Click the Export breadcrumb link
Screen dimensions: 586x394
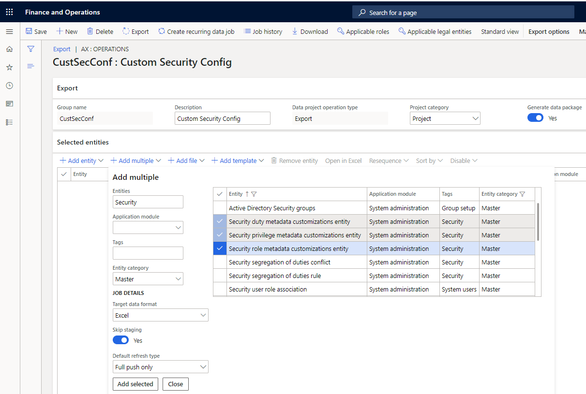click(61, 49)
